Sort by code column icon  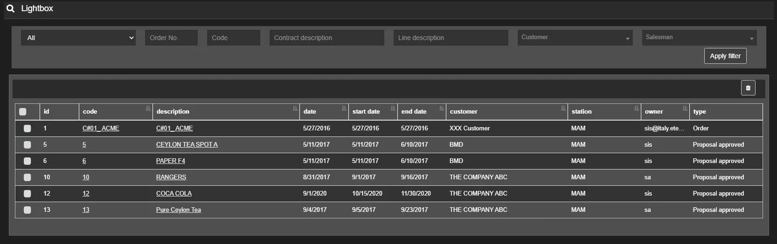[x=148, y=108]
